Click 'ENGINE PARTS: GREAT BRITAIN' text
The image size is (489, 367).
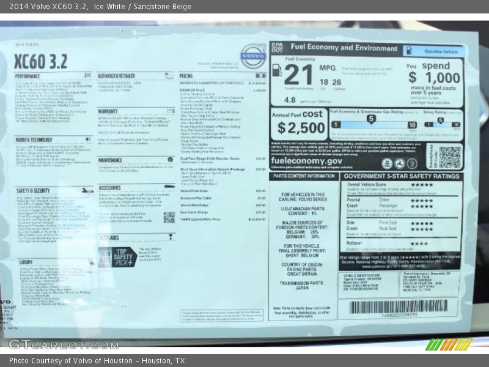(302, 272)
